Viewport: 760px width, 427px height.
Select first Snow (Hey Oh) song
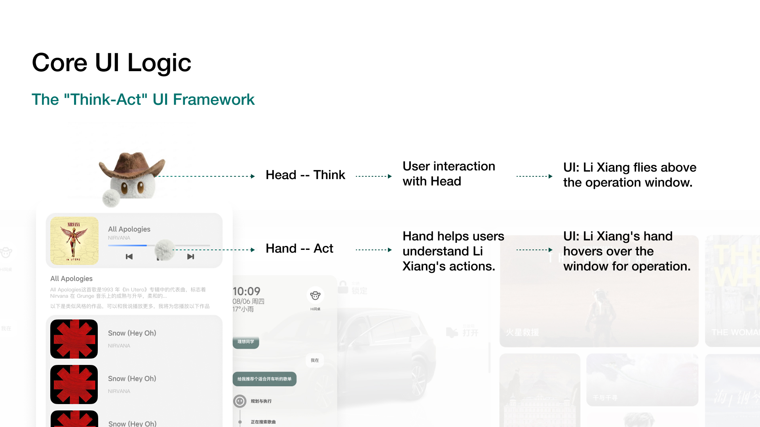tap(132, 333)
